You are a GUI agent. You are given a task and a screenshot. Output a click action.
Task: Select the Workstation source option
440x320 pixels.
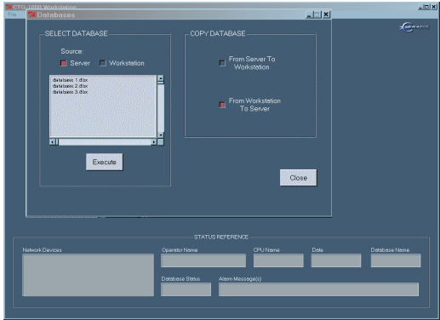click(x=103, y=63)
